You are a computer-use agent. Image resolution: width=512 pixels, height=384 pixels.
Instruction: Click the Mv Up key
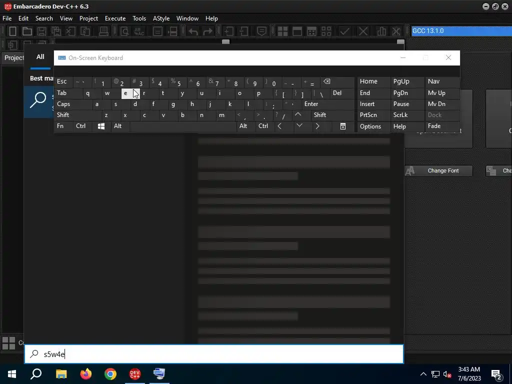(442, 93)
